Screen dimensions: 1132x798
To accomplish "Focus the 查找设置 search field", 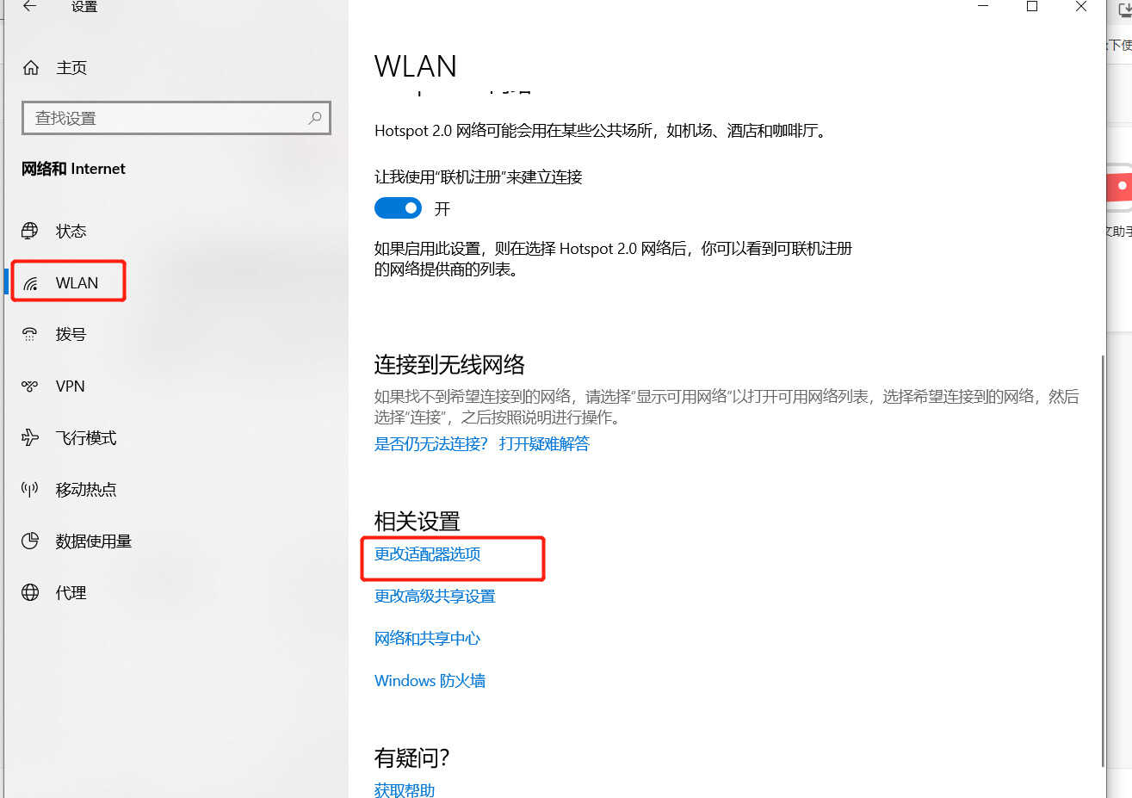I will click(x=176, y=118).
